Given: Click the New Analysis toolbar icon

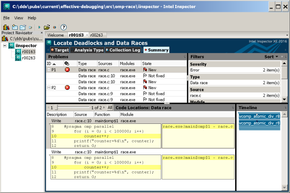Looking at the screenshot, I should click(15, 27).
